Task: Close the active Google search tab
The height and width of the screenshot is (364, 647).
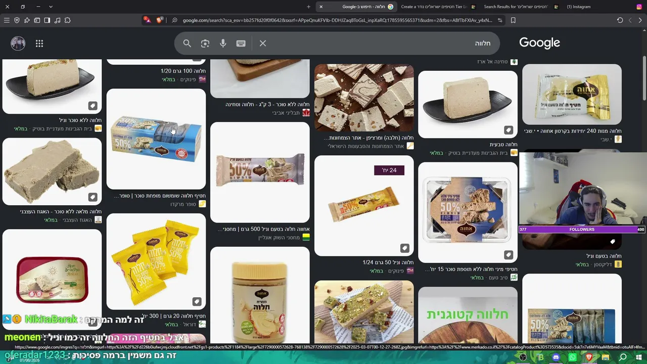Action: [321, 7]
